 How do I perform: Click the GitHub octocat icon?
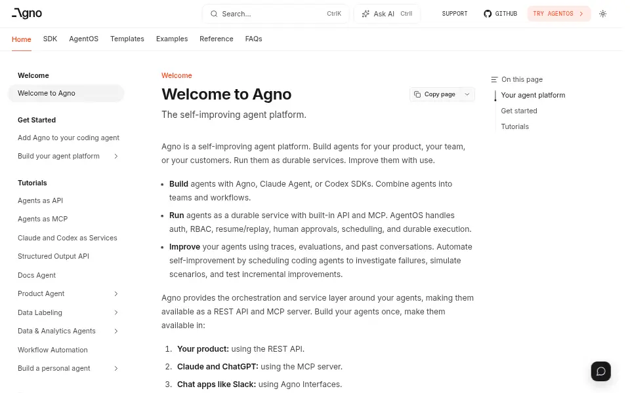[488, 14]
